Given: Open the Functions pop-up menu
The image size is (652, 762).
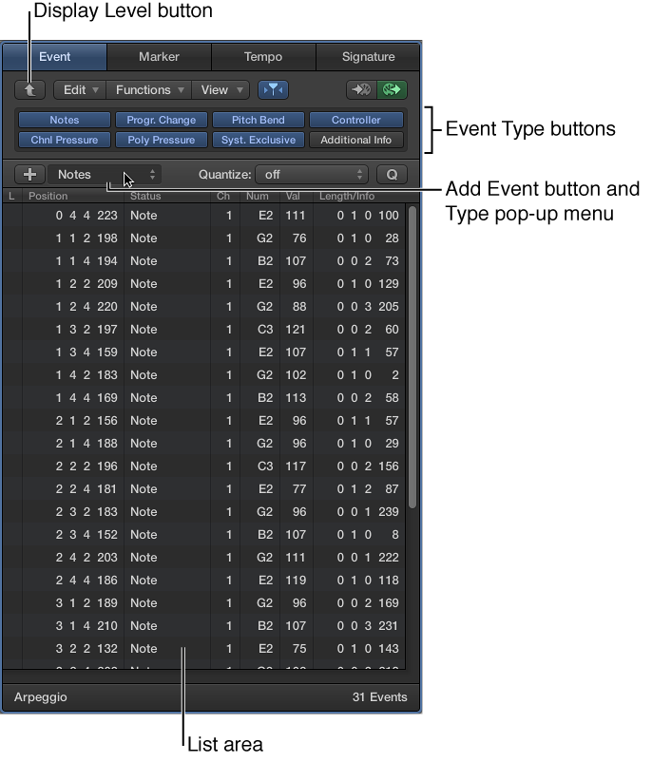Looking at the screenshot, I should point(149,90).
